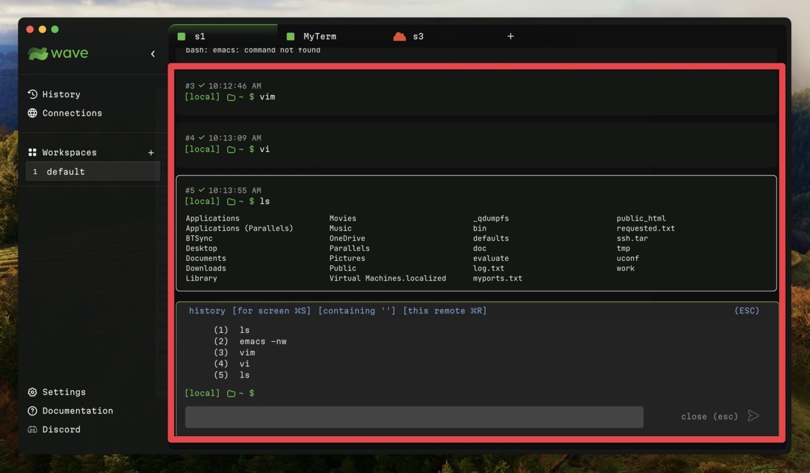Add a new workspace with plus
The height and width of the screenshot is (473, 810).
pyautogui.click(x=151, y=153)
